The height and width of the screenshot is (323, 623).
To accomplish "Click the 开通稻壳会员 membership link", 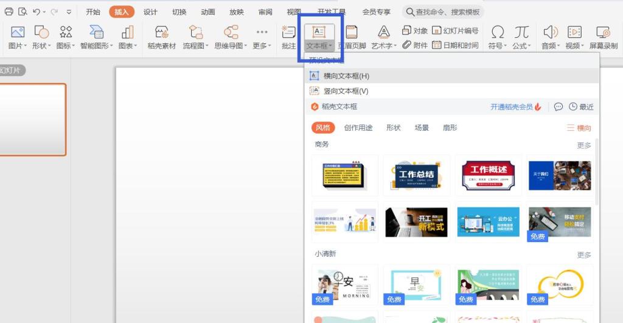I will (x=512, y=107).
